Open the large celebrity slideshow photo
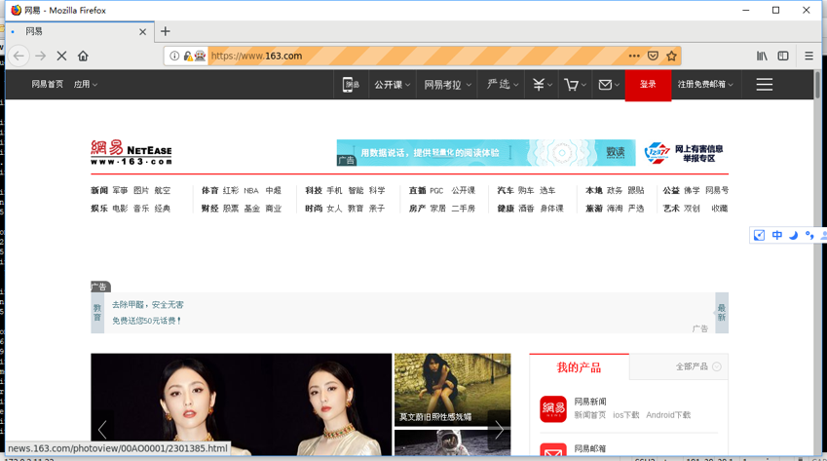Screen dimensions: 827x461 (241, 404)
